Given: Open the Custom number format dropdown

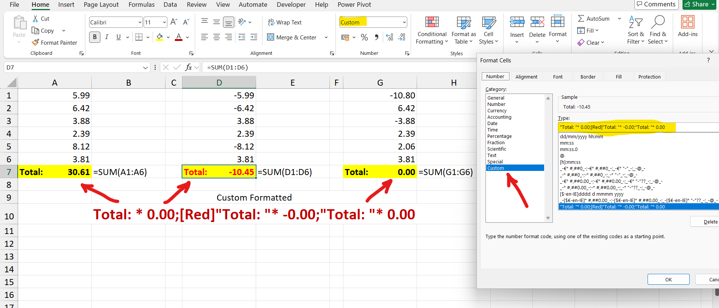Looking at the screenshot, I should [x=404, y=22].
